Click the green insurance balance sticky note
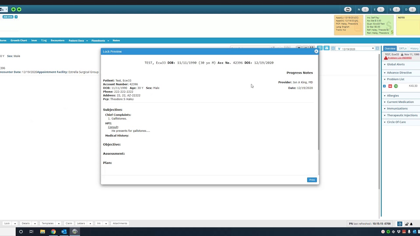The width and height of the screenshot is (420, 236). 379,25
